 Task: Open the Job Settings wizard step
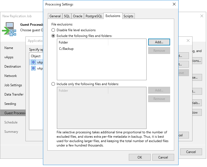tap(13, 85)
